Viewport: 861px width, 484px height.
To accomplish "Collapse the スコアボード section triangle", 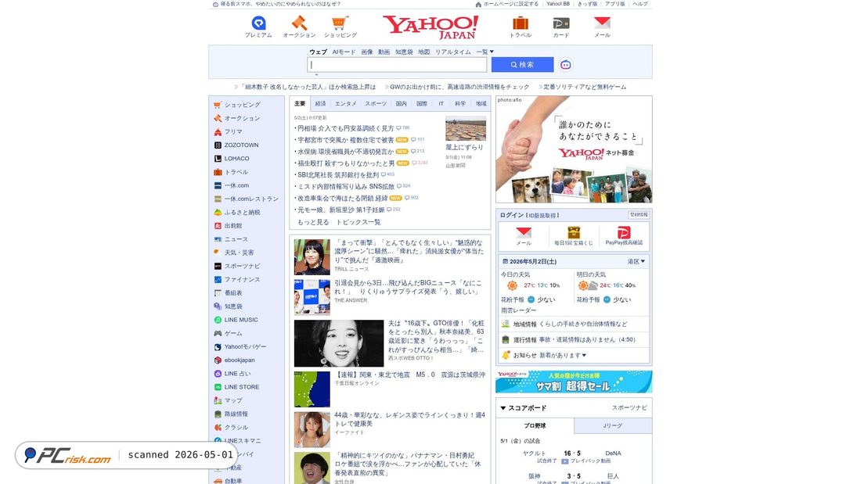I will click(503, 408).
